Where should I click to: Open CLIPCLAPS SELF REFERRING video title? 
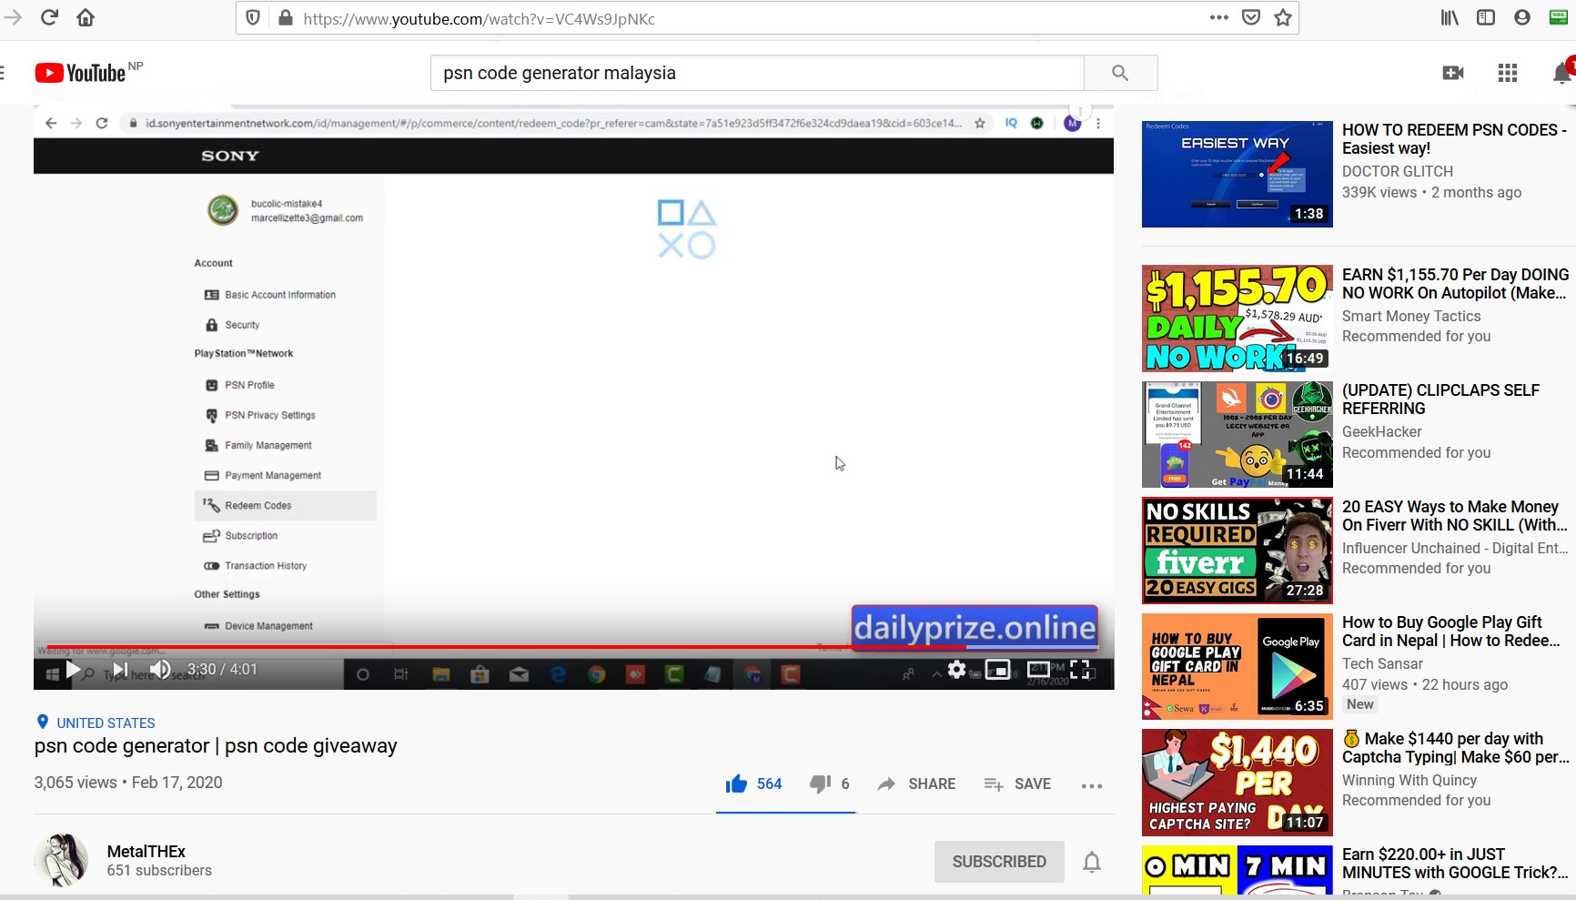point(1440,399)
